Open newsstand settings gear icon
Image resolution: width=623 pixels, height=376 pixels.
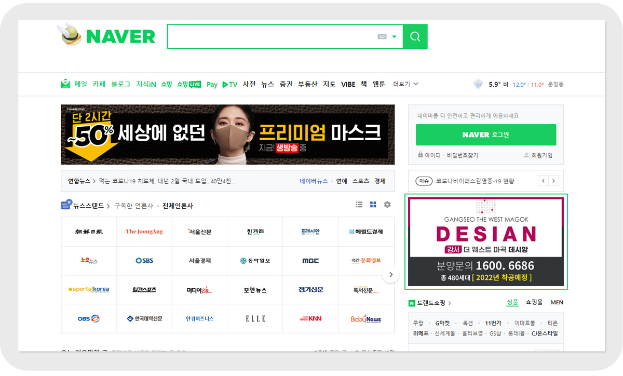387,205
